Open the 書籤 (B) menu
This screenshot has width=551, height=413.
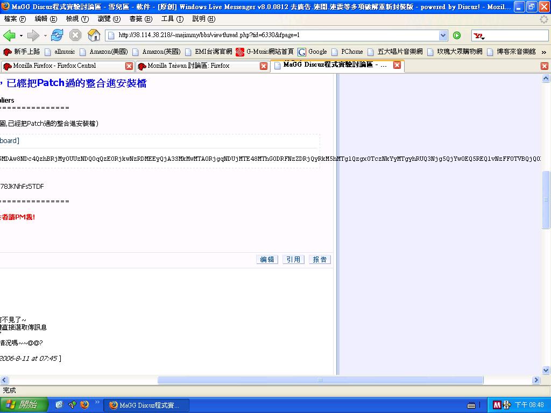tap(140, 19)
